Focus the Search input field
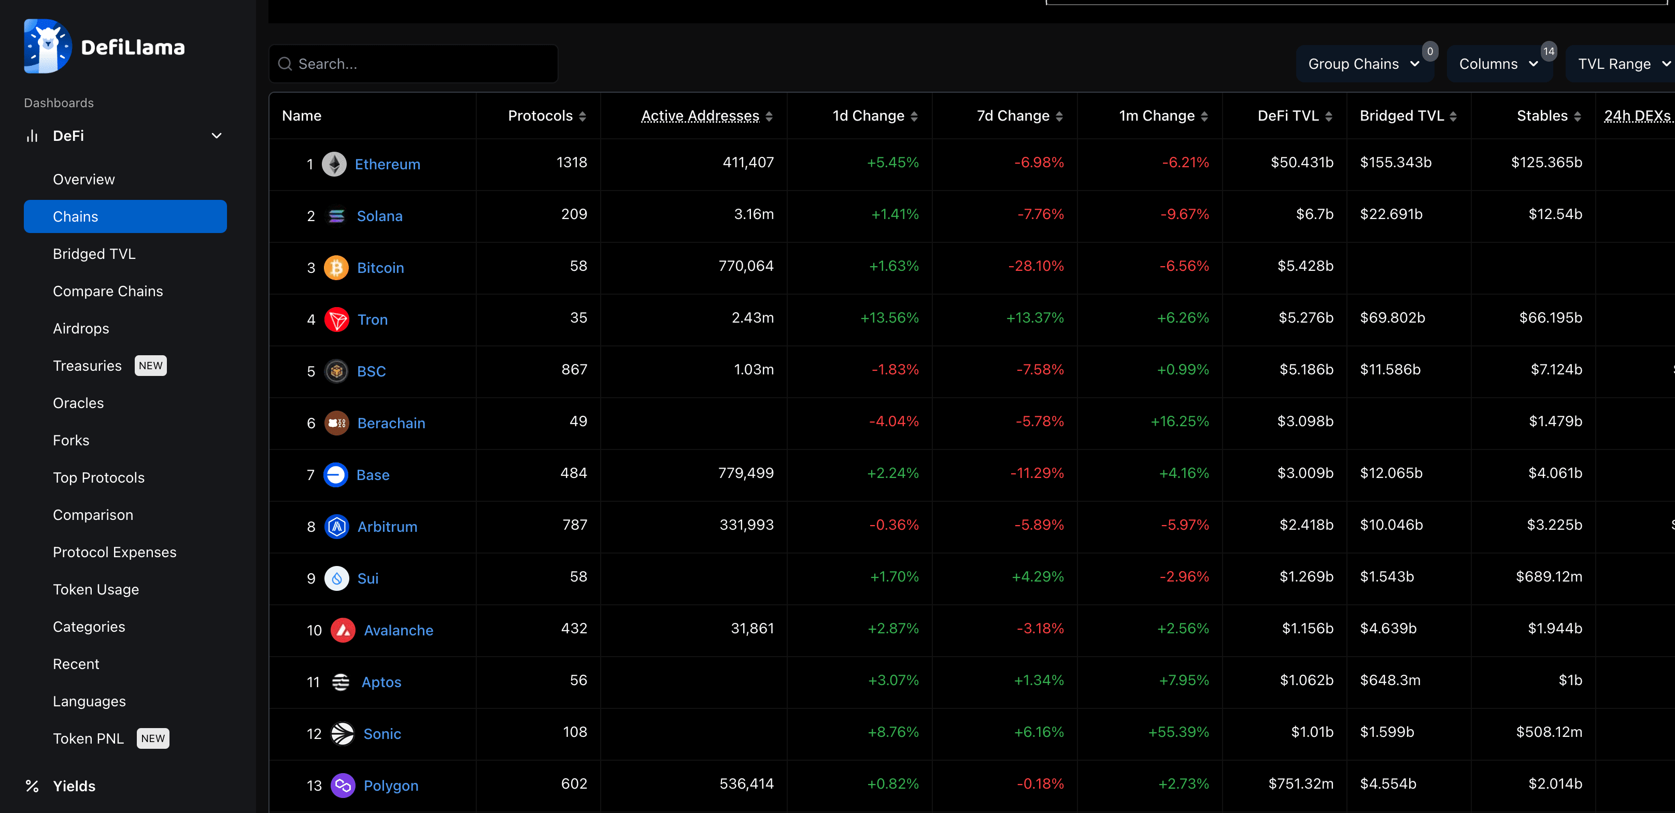This screenshot has width=1675, height=813. tap(414, 64)
